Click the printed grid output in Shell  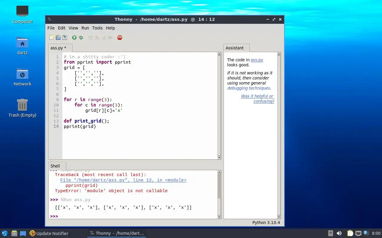tap(123, 207)
